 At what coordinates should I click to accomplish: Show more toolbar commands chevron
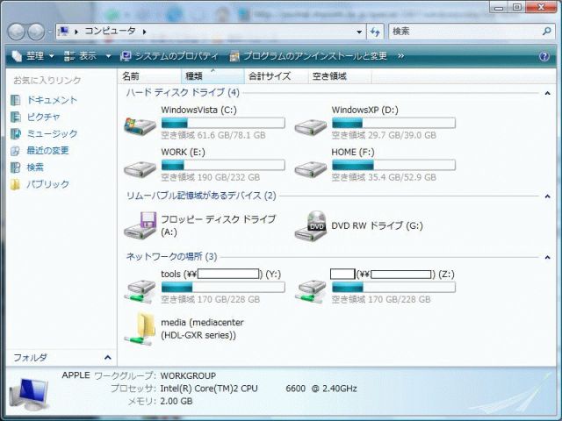pos(400,56)
